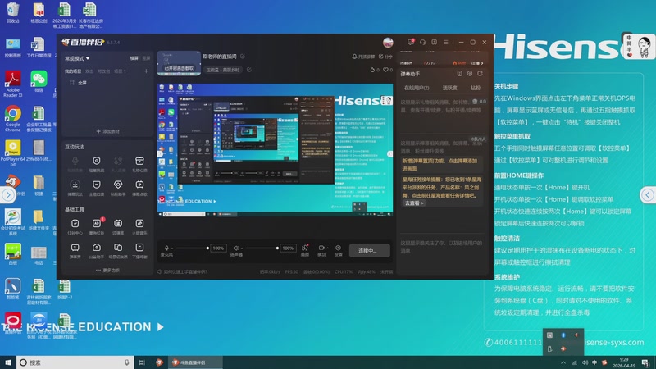
Task: Click the plus-box icon in the title bar
Action: pos(435,43)
